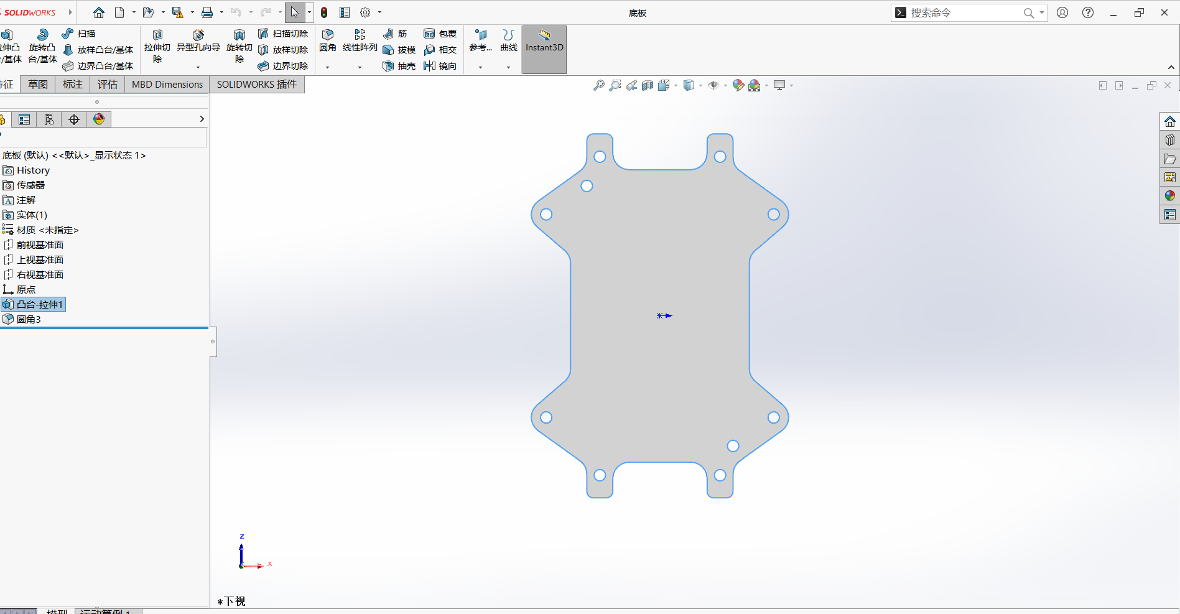Viewport: 1180px width, 614px height.
Task: Click the Home icon in top toolbar
Action: (99, 12)
